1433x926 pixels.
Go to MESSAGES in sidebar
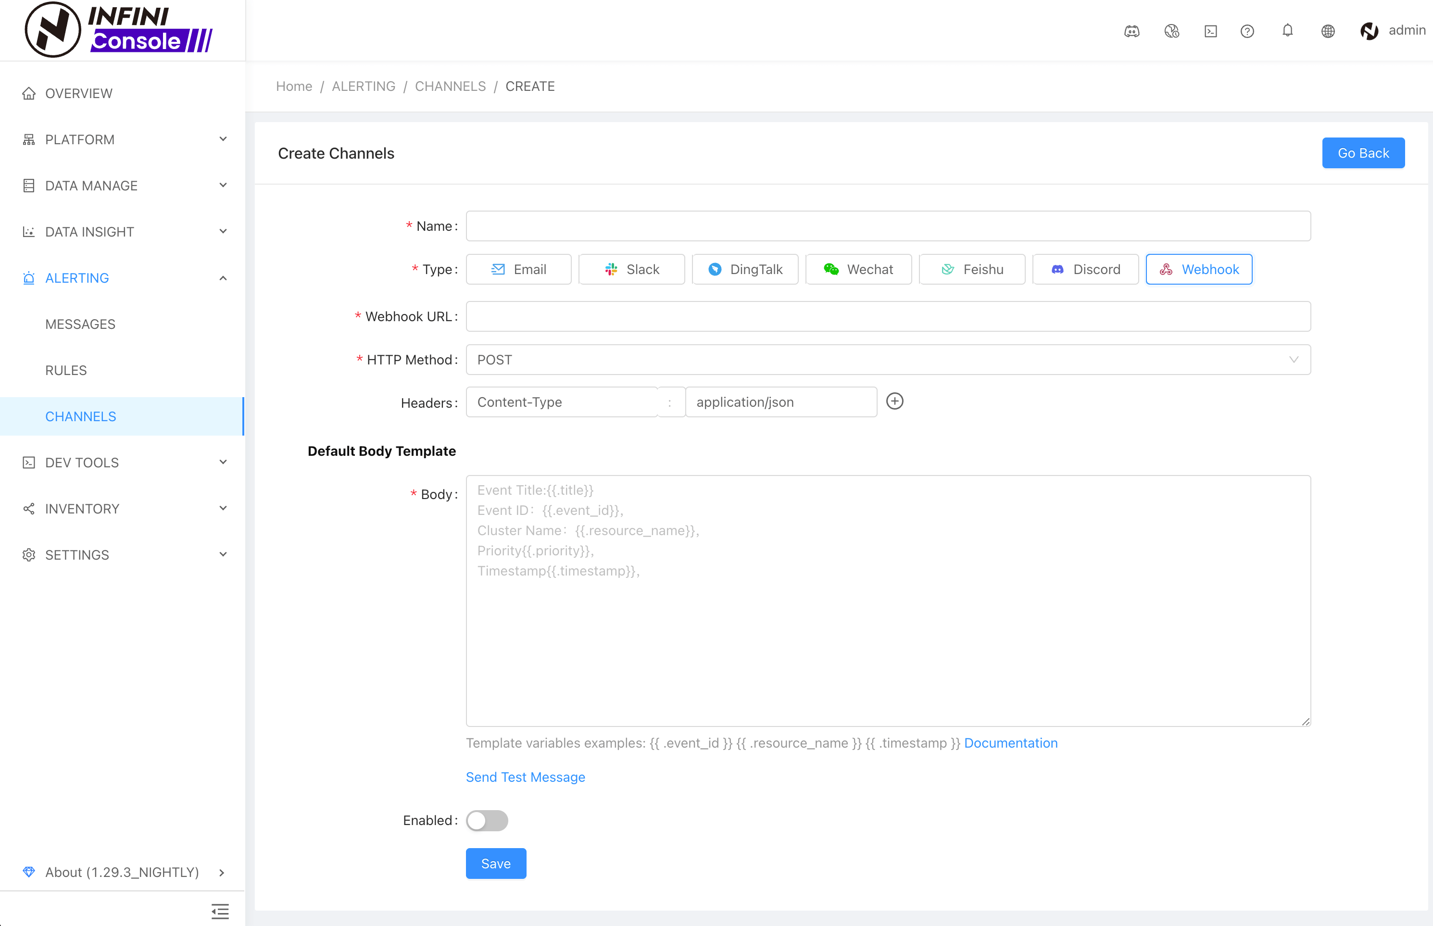(x=80, y=324)
